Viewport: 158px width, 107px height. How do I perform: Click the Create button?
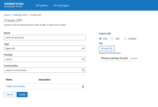point(22,95)
